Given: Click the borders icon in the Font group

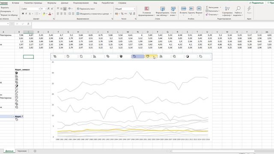Looking at the screenshot, I should 37,14.
